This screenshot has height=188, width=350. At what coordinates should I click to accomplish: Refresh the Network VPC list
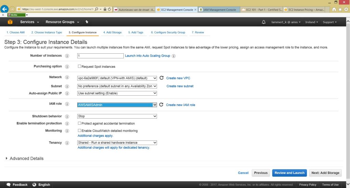coord(162,78)
